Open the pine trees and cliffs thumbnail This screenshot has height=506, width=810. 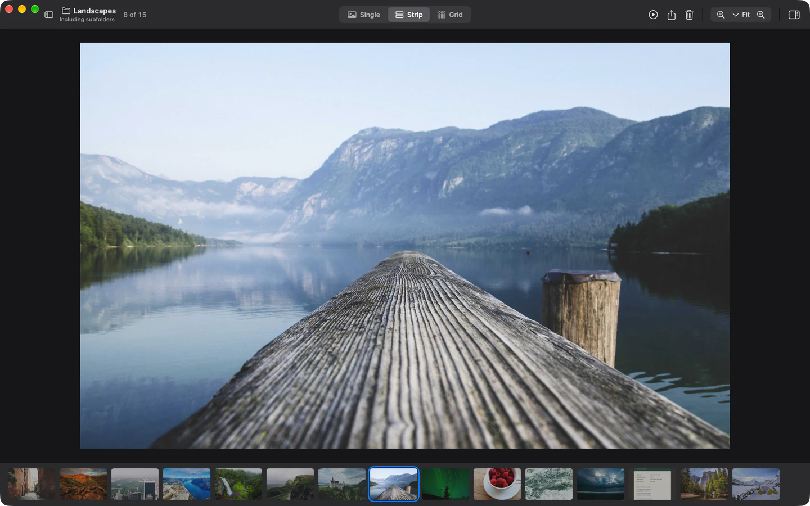coord(704,484)
